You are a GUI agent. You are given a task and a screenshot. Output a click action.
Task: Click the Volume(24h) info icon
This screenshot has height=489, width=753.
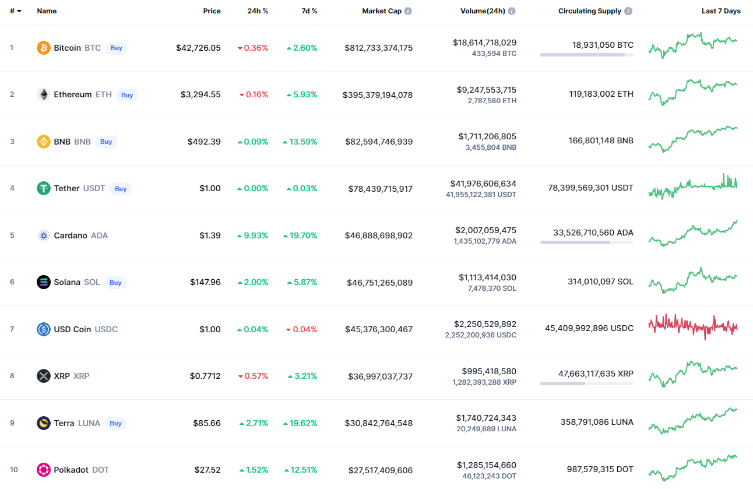(512, 11)
